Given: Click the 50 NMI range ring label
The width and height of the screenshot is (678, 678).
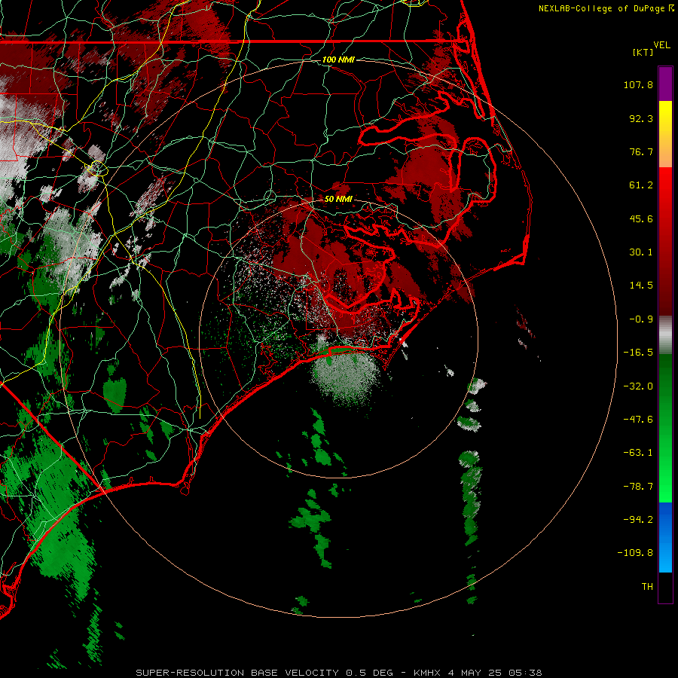Looking at the screenshot, I should [338, 199].
